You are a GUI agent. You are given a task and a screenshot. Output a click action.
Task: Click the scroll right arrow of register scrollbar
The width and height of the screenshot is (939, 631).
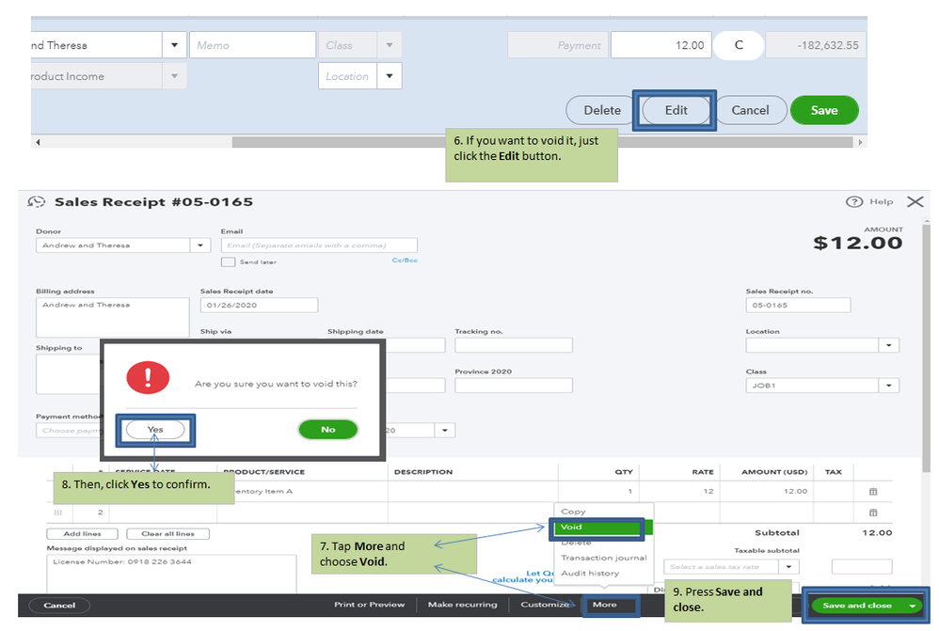tap(861, 143)
